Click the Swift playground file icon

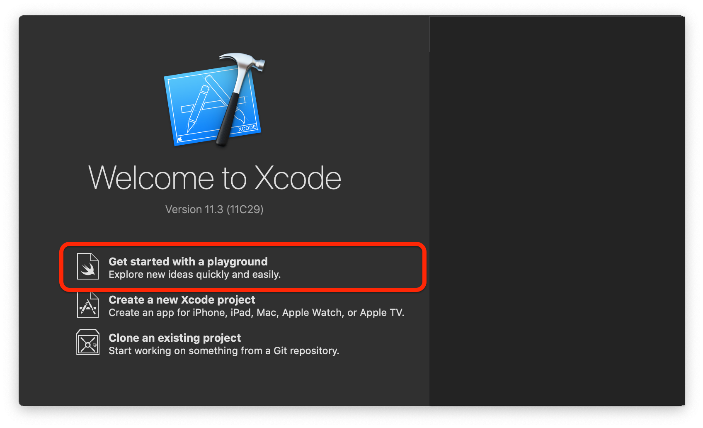click(x=88, y=266)
